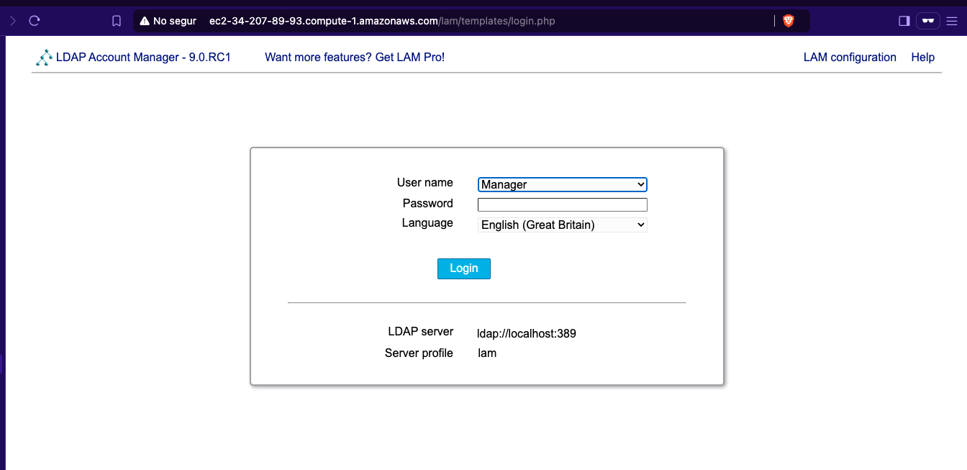This screenshot has width=967, height=470.
Task: Open the Brave Shields lion icon
Action: pos(789,21)
